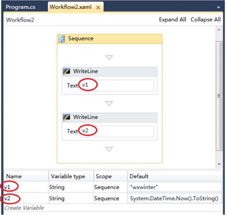This screenshot has height=215, width=226.
Task: Open the document tab list dropdown arrow
Action: point(218,7)
